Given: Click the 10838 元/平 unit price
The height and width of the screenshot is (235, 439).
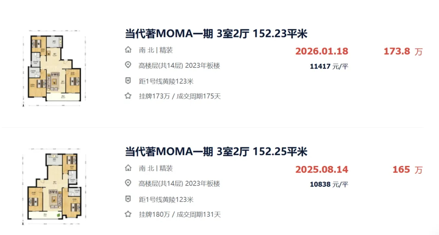Looking at the screenshot, I should [x=329, y=184].
